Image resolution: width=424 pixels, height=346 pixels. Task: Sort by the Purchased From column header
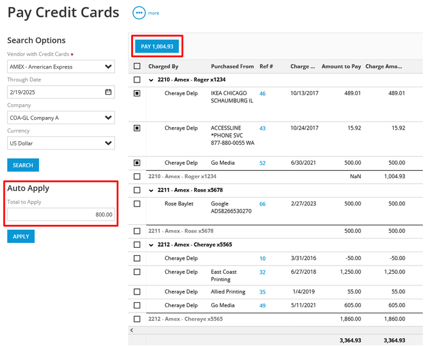pos(232,66)
